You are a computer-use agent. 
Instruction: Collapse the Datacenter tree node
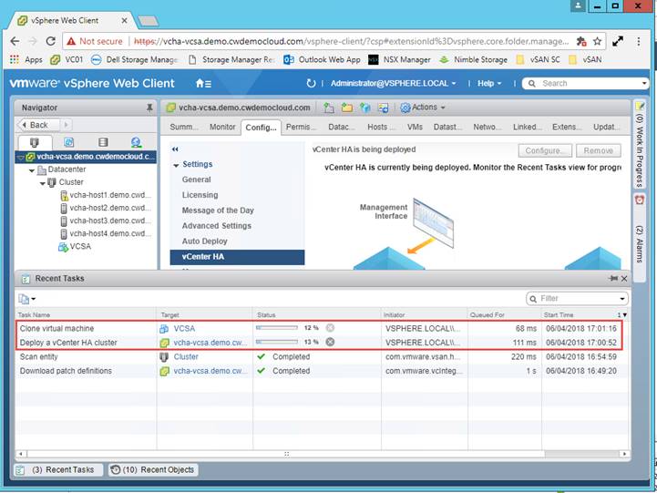[x=32, y=170]
